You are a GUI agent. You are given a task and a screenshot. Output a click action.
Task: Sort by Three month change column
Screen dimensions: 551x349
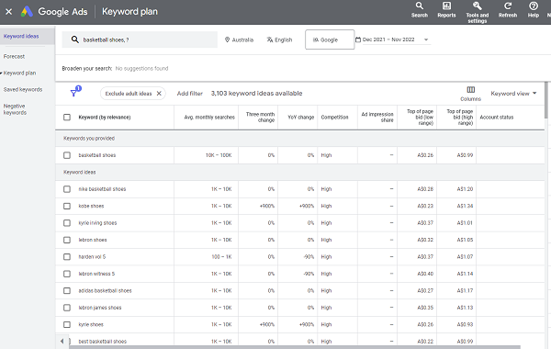coord(260,117)
